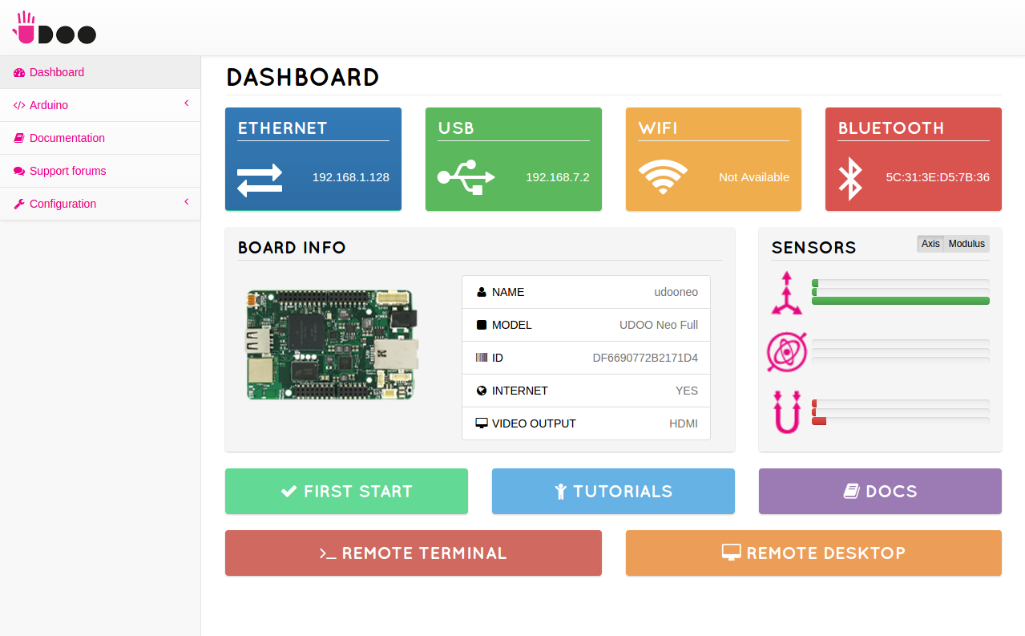The image size is (1025, 636).
Task: Click USB IP address 192.168.7.2
Action: coord(558,177)
